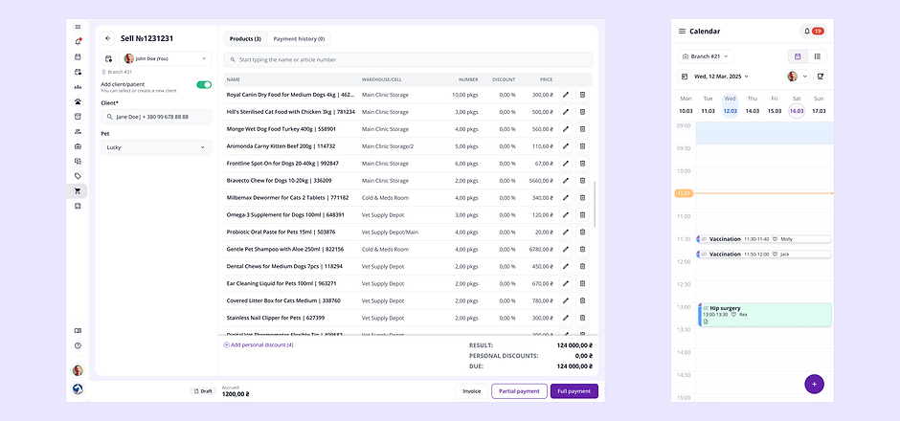Viewport: 900px width, 421px height.
Task: Open Calendar notifications bell with 19 badge
Action: pyautogui.click(x=813, y=31)
